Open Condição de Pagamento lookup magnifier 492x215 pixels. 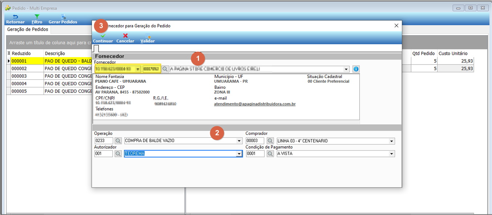pyautogui.click(x=270, y=153)
